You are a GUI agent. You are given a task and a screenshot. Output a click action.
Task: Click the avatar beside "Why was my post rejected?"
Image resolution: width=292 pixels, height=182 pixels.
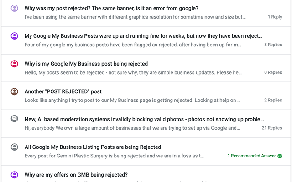click(14, 8)
